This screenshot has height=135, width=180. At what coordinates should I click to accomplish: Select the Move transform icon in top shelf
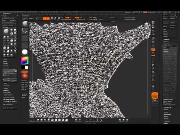coord(52,18)
